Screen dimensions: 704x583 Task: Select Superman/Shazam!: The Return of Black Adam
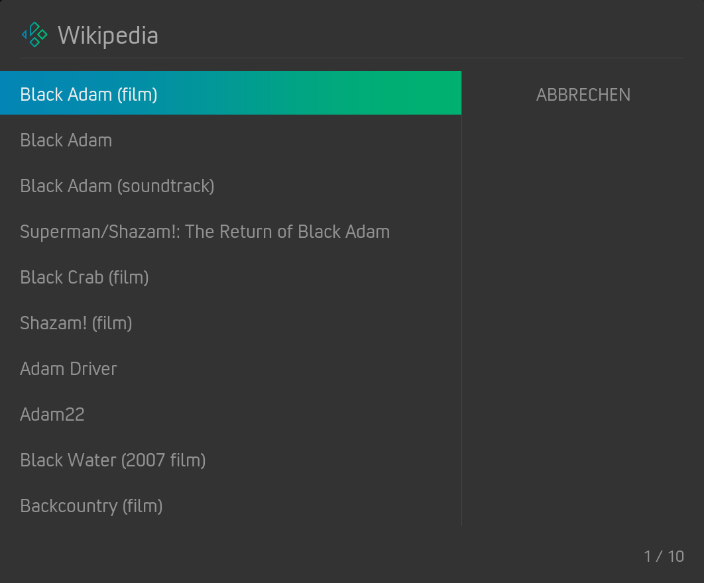click(230, 232)
